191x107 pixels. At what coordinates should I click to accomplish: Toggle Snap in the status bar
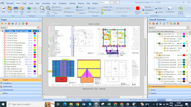(x=84, y=100)
